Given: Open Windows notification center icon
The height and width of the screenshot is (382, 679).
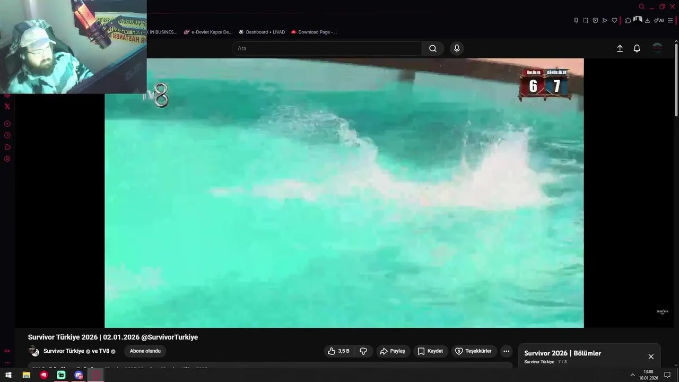Looking at the screenshot, I should coord(668,375).
